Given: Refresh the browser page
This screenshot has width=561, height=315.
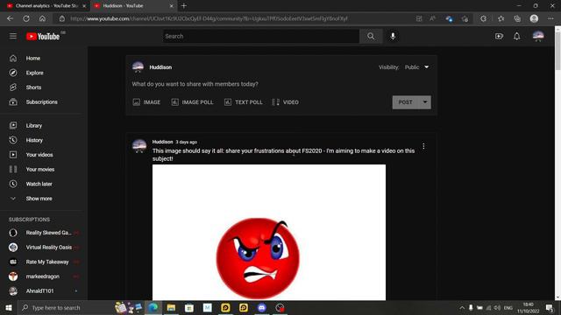Looking at the screenshot, I should [26, 18].
